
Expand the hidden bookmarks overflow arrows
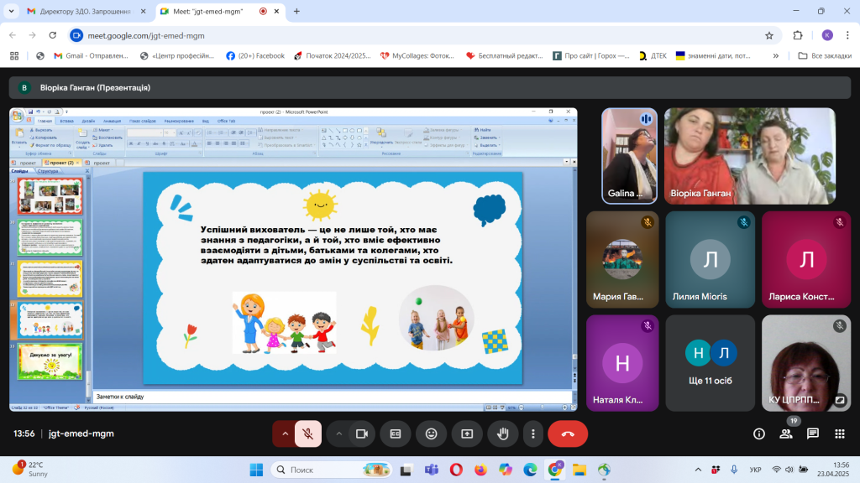[x=775, y=56]
